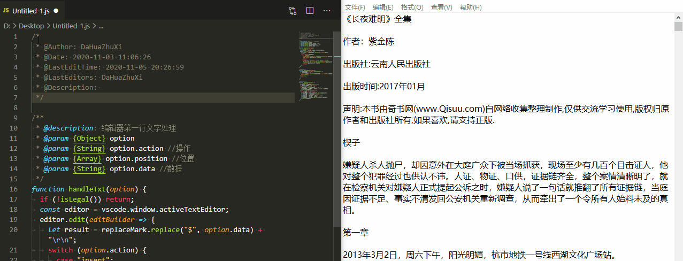The width and height of the screenshot is (683, 261).
Task: Open the 帮助(H) menu in Notepad
Action: (x=471, y=7)
